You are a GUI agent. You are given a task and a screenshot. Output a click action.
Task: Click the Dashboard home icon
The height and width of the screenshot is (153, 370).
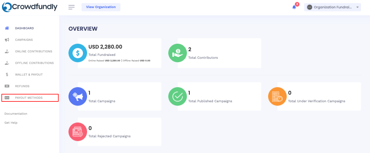7,28
